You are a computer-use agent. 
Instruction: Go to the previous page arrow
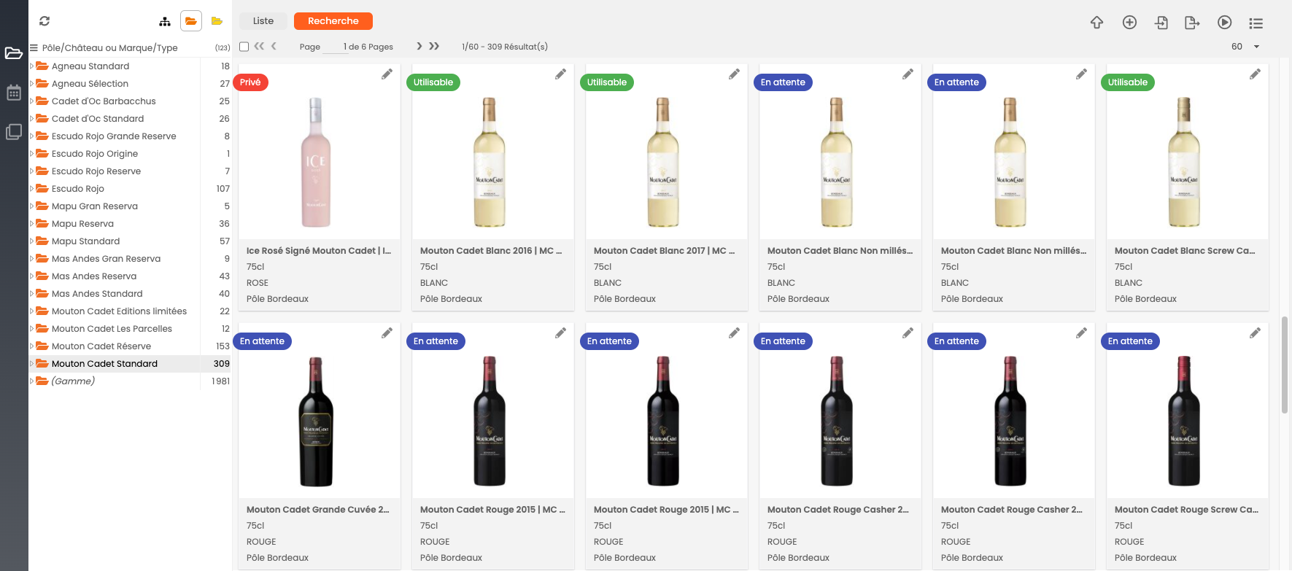(x=274, y=46)
